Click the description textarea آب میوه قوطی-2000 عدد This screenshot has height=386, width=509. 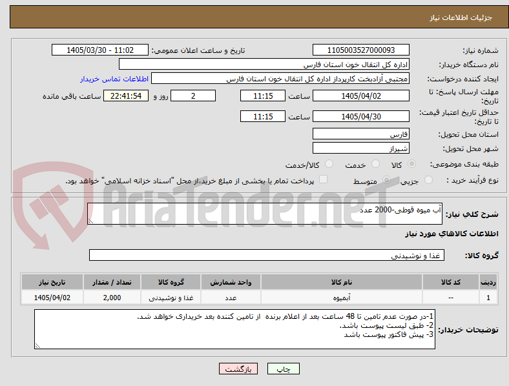[265, 214]
